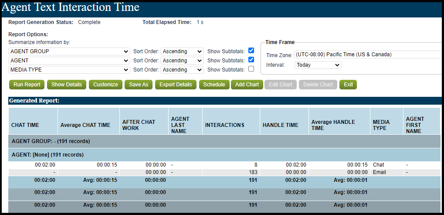Screen dimensions: 444x215
Task: Click the MEDIA TYPE column header
Action: coord(387,121)
